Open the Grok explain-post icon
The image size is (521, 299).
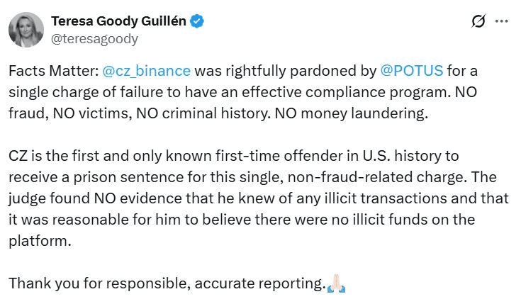478,21
